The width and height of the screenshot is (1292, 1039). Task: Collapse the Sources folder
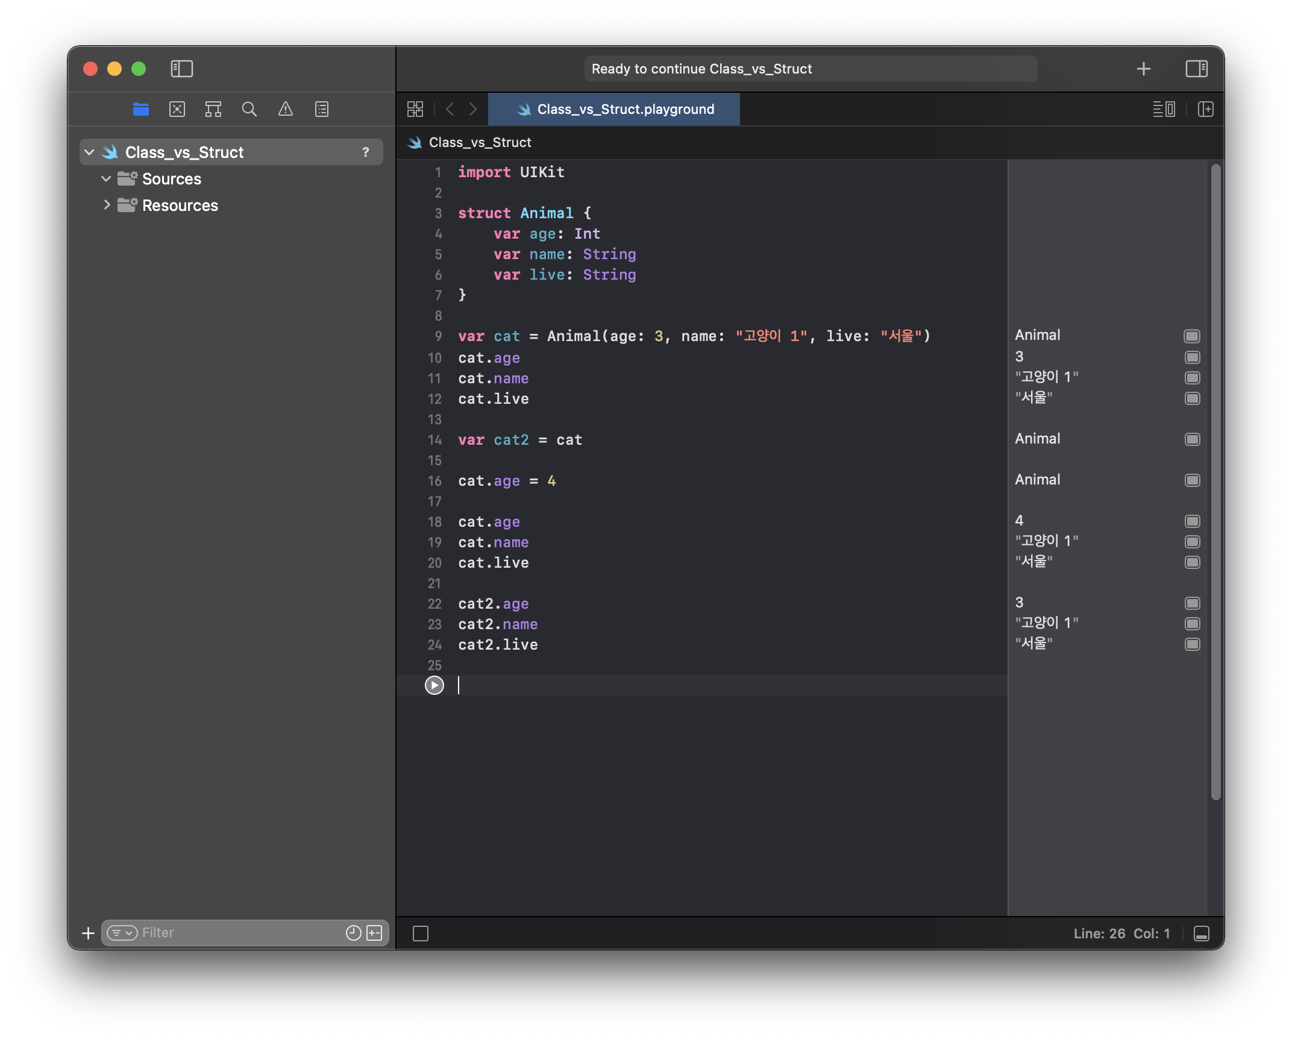106,179
